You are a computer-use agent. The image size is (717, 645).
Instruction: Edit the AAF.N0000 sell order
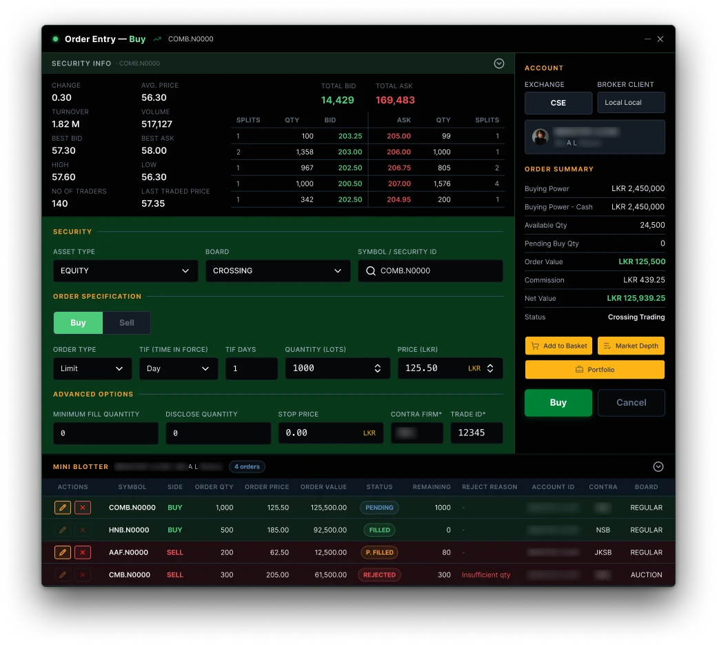(x=63, y=552)
